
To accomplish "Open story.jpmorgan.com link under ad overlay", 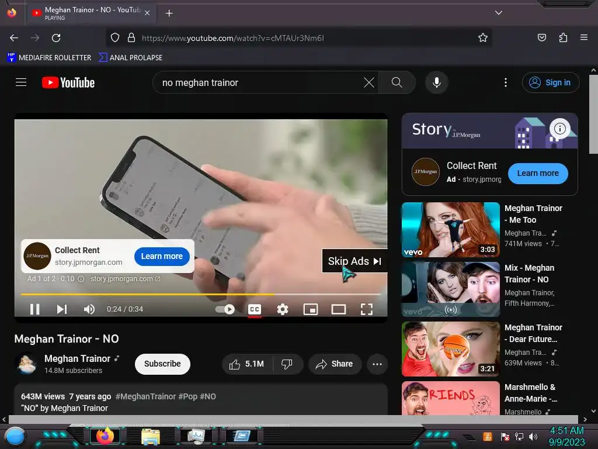I will coord(125,279).
